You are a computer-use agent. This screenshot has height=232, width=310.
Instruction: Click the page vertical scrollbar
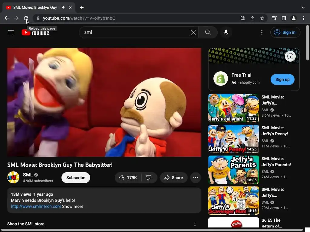pyautogui.click(x=308, y=43)
